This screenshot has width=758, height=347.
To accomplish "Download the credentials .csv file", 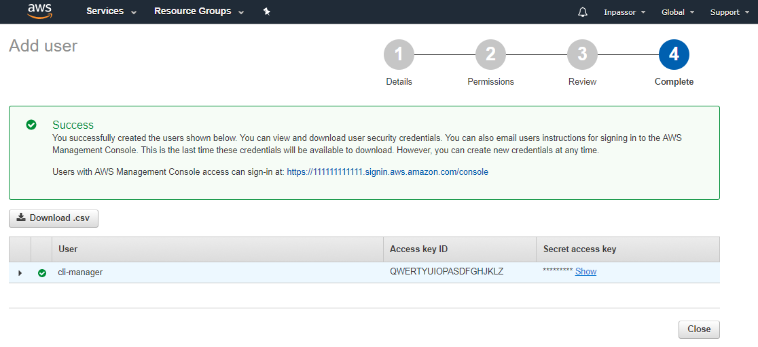I will point(54,218).
